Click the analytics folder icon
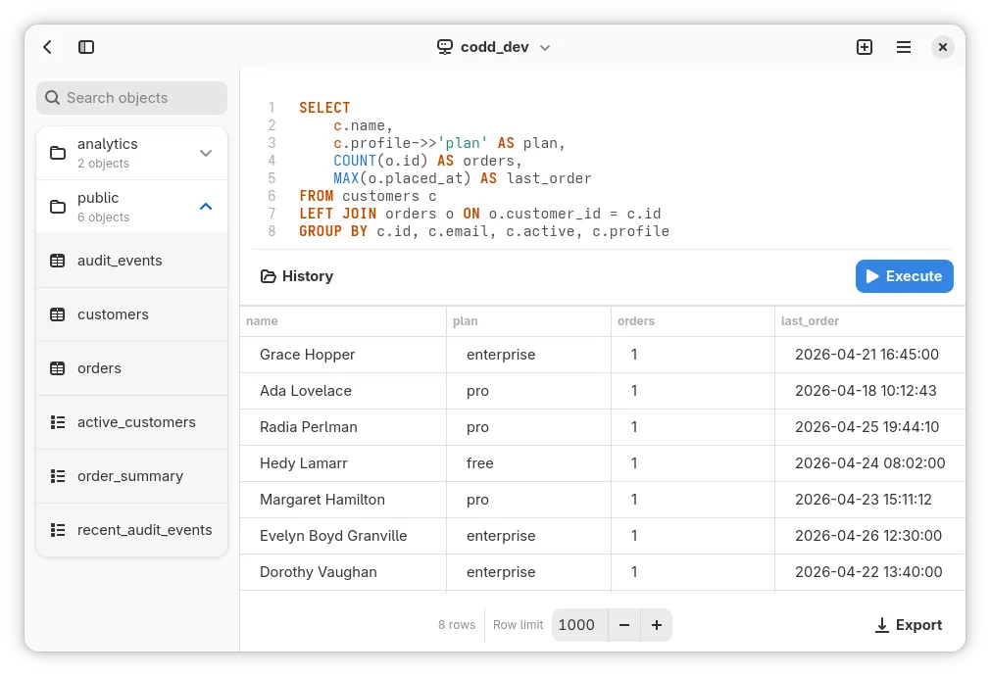 (x=58, y=154)
